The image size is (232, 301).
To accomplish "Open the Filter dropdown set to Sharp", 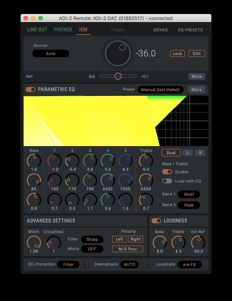I will 92,239.
